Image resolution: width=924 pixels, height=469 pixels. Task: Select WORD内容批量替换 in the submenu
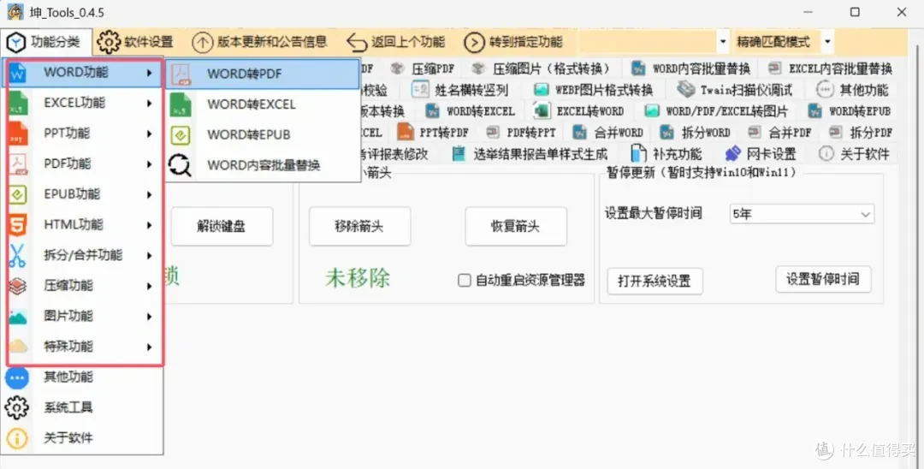(x=264, y=165)
